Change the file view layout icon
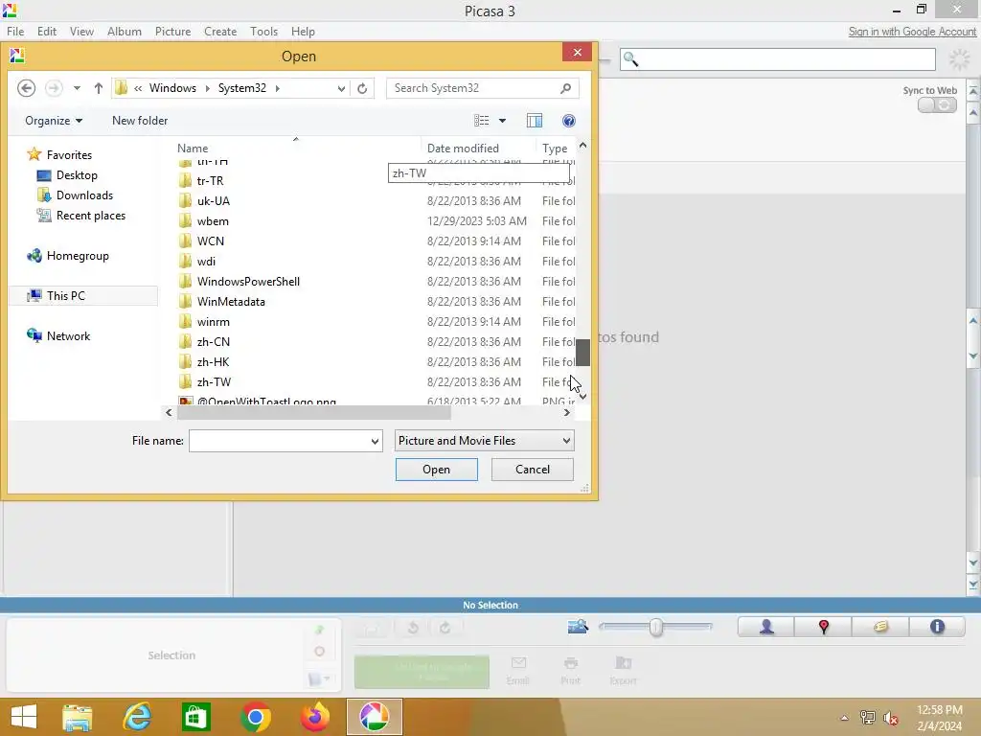The image size is (981, 736). [481, 120]
